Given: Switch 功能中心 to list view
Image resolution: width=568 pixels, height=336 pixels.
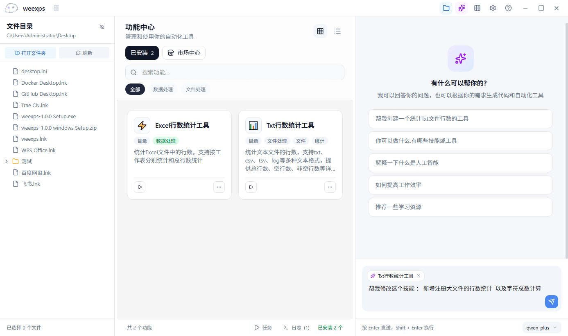Looking at the screenshot, I should click(337, 31).
